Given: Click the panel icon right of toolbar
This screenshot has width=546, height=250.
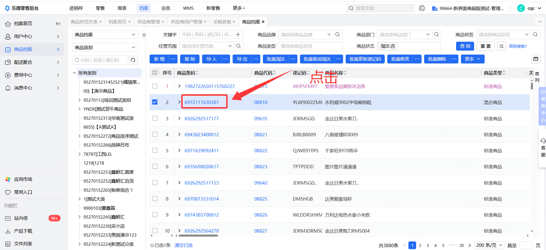Looking at the screenshot, I should 536,59.
